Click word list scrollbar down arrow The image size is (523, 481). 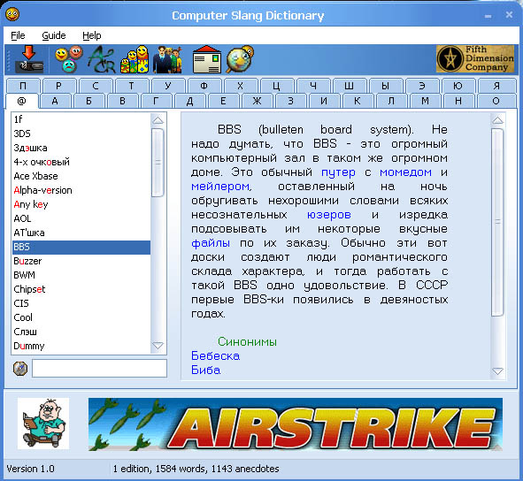(x=158, y=346)
